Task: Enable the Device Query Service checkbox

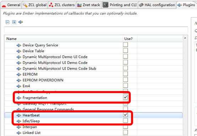Action: (x=126, y=45)
